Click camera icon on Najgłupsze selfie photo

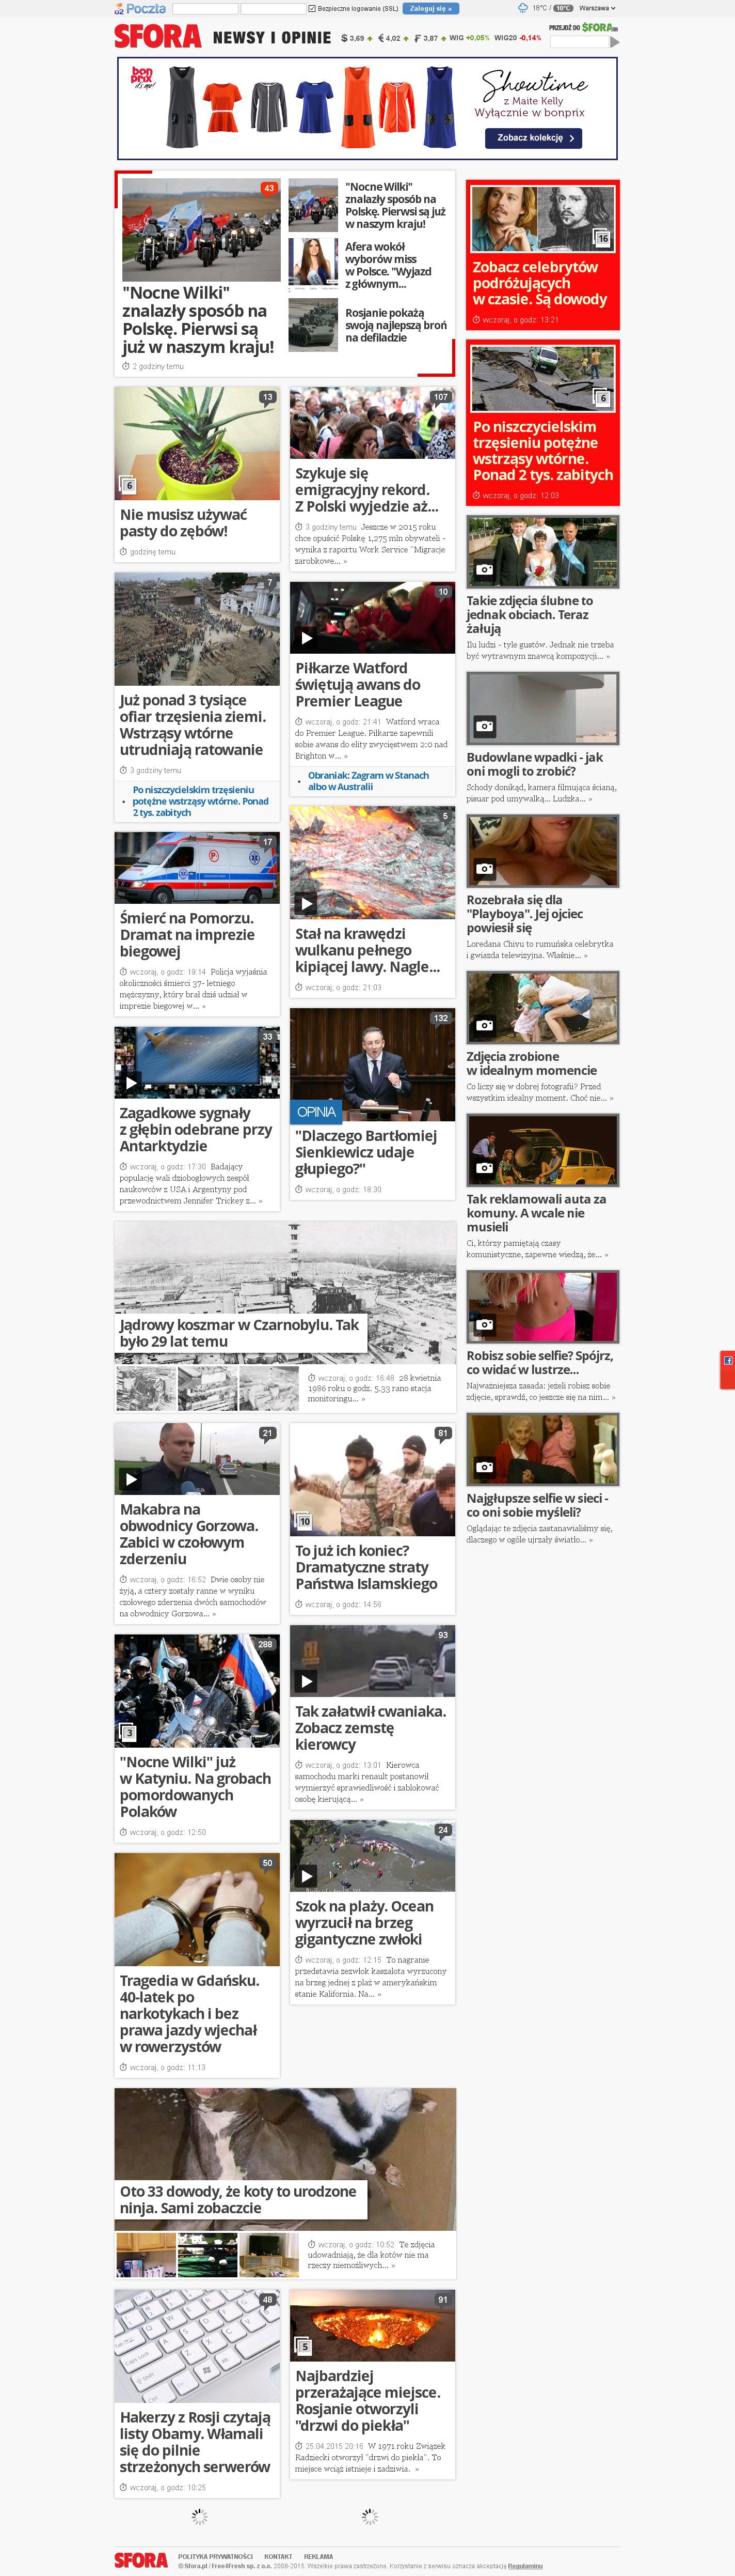tap(484, 1468)
